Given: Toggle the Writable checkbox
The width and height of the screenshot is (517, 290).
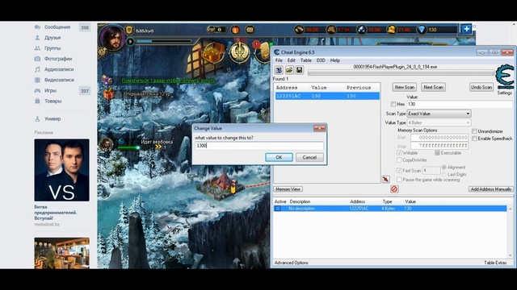Looking at the screenshot, I should pos(399,153).
